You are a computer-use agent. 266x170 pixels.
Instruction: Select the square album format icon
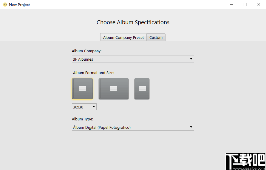click(x=82, y=88)
